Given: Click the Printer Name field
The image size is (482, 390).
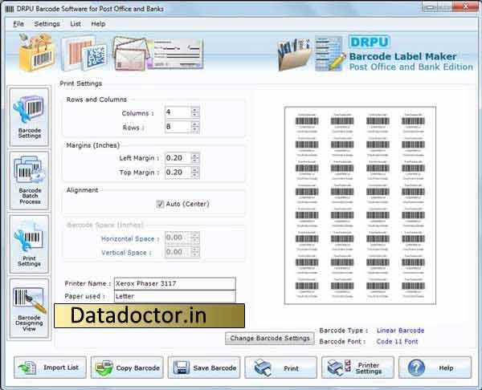Looking at the screenshot, I should pos(175,284).
